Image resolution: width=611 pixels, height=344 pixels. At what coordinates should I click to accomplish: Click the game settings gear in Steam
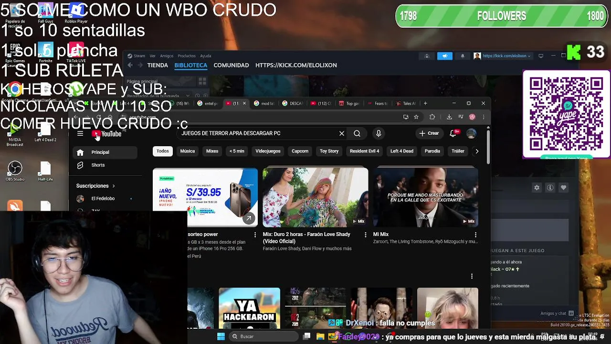click(x=537, y=188)
